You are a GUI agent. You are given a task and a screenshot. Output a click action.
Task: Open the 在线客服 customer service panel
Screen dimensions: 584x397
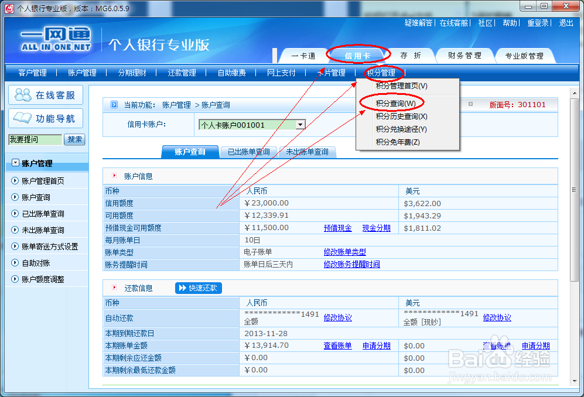[46, 94]
